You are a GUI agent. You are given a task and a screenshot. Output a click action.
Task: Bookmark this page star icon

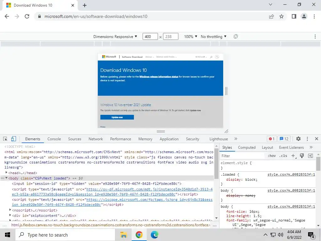[282, 16]
